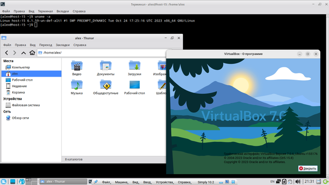Click the terminal window vertical scrollbar
The height and width of the screenshot is (185, 329).
(x=327, y=96)
